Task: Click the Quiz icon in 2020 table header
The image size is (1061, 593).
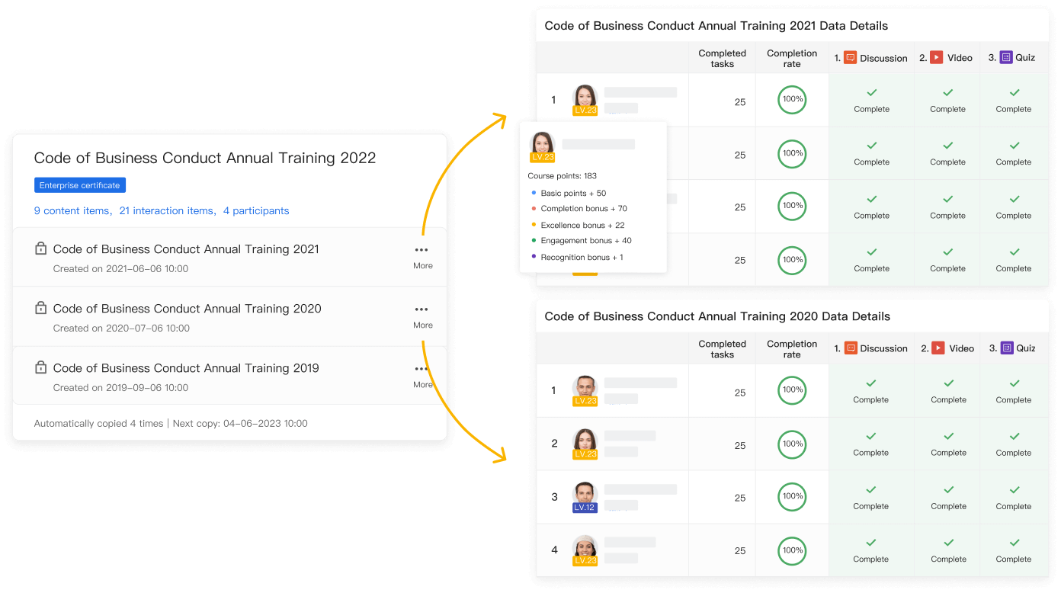Action: [1007, 348]
